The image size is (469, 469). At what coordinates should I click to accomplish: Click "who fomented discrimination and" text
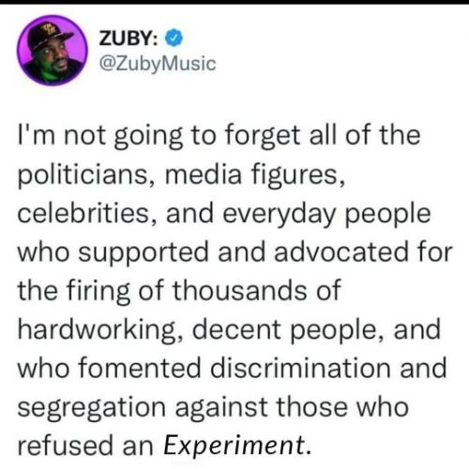[x=233, y=369]
